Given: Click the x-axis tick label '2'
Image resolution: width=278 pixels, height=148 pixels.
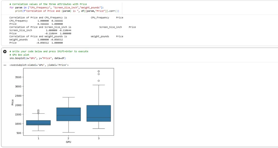Looking at the screenshot, I should click(x=68, y=139).
